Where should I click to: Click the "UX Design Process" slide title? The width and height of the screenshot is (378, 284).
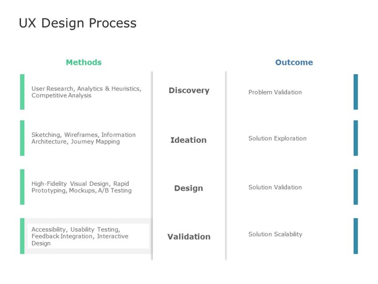coord(78,23)
